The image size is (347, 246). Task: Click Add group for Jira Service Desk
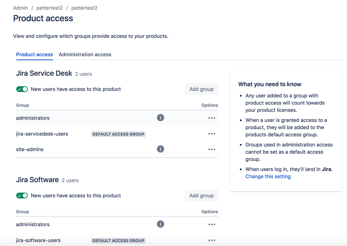[201, 89]
